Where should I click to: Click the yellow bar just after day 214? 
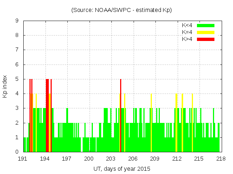(x=192, y=123)
